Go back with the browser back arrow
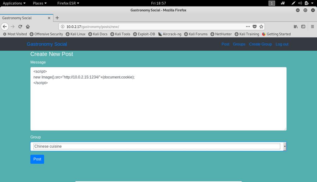Viewport: 317px width, 182px height. (x=5, y=27)
